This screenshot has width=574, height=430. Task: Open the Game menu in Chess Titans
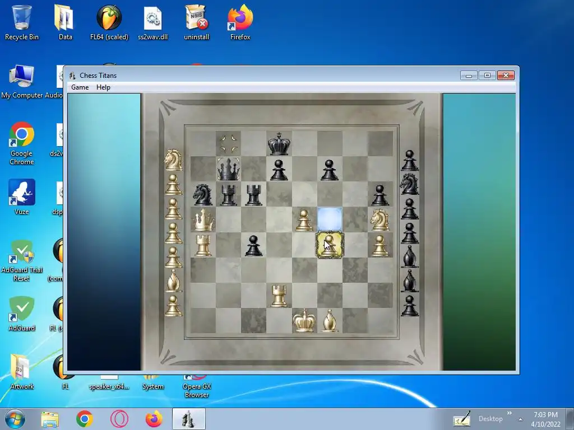(x=80, y=87)
